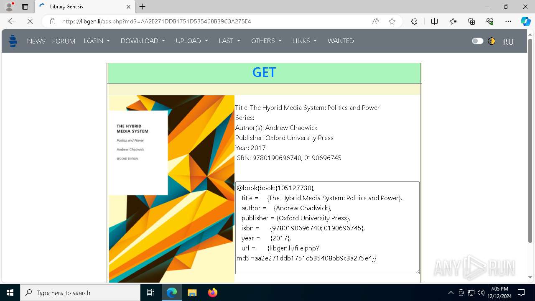Viewport: 535px width, 301px height.
Task: Click inside the BibTeX citation textarea
Action: (x=327, y=228)
